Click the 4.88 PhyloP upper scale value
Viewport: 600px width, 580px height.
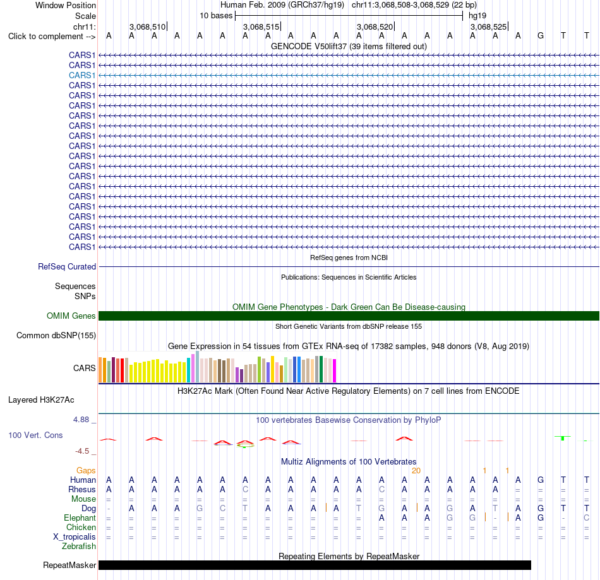point(81,420)
